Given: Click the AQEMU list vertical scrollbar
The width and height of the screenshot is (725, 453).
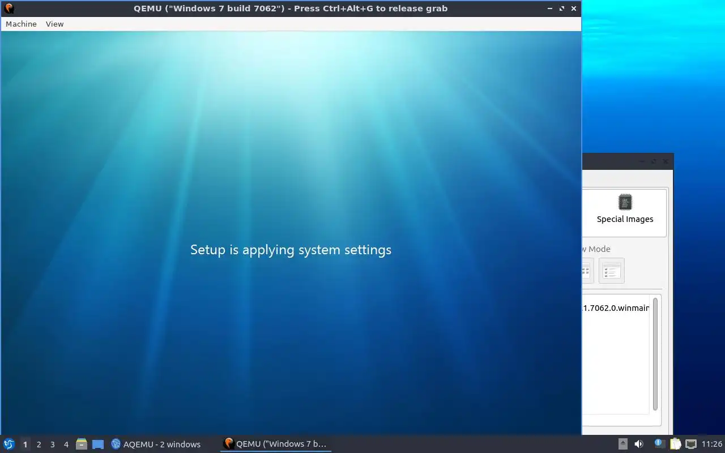Looking at the screenshot, I should [655, 354].
